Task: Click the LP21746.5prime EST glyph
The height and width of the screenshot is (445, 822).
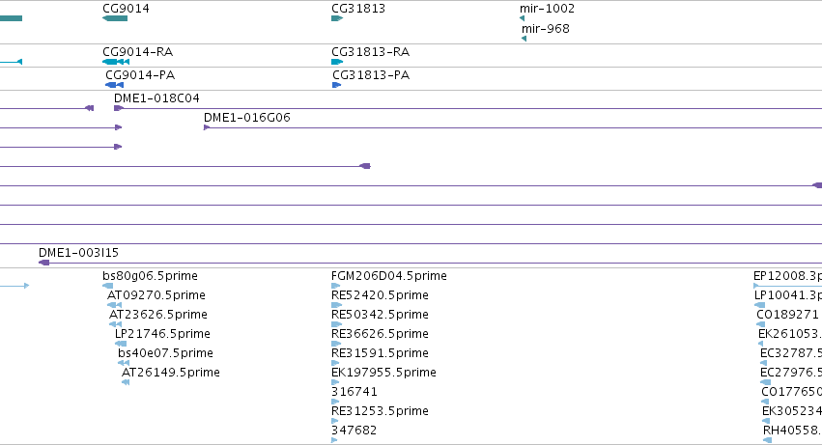Action: [121, 344]
